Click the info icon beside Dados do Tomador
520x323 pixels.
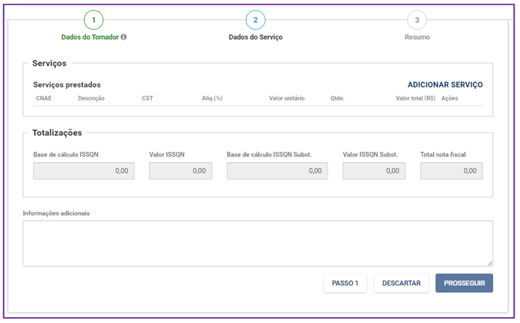click(x=123, y=37)
